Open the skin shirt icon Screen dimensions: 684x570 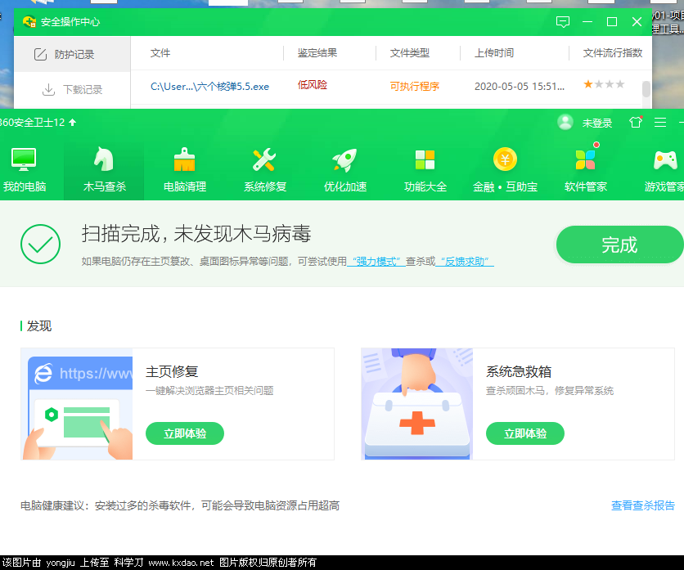pos(636,122)
